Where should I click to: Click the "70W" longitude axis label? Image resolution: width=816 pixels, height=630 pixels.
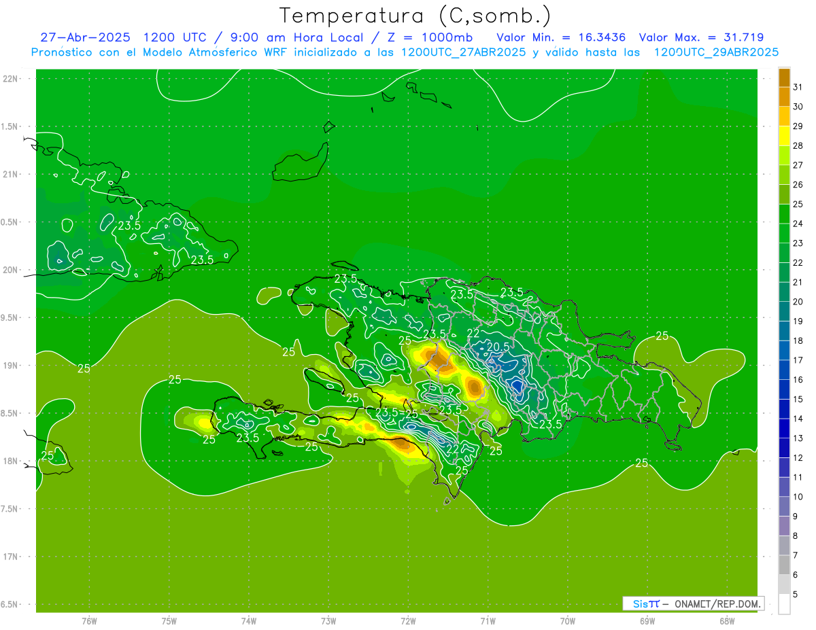568,620
